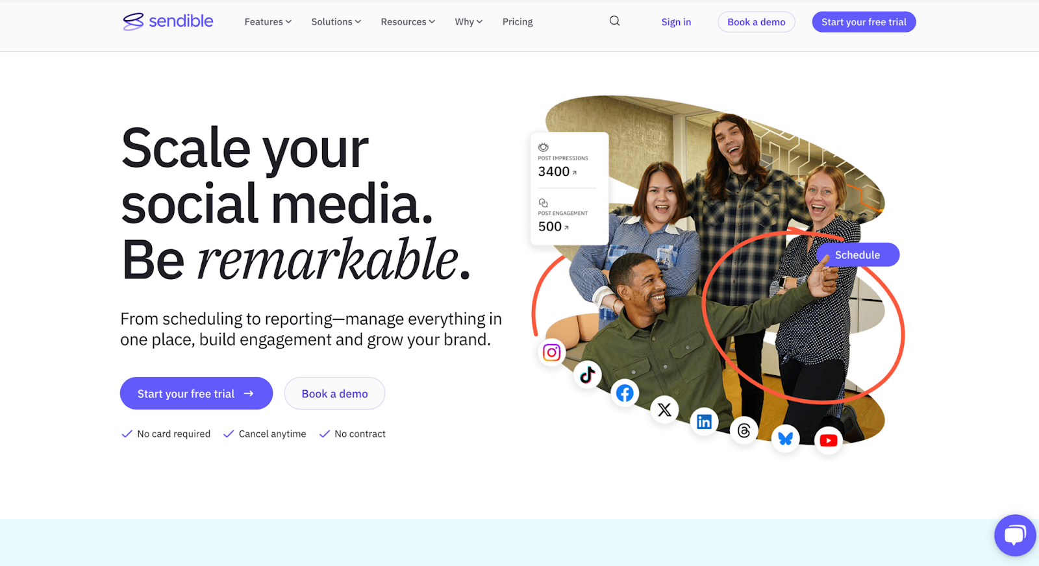The image size is (1039, 566).
Task: Open the chat widget bubble
Action: (x=1015, y=535)
